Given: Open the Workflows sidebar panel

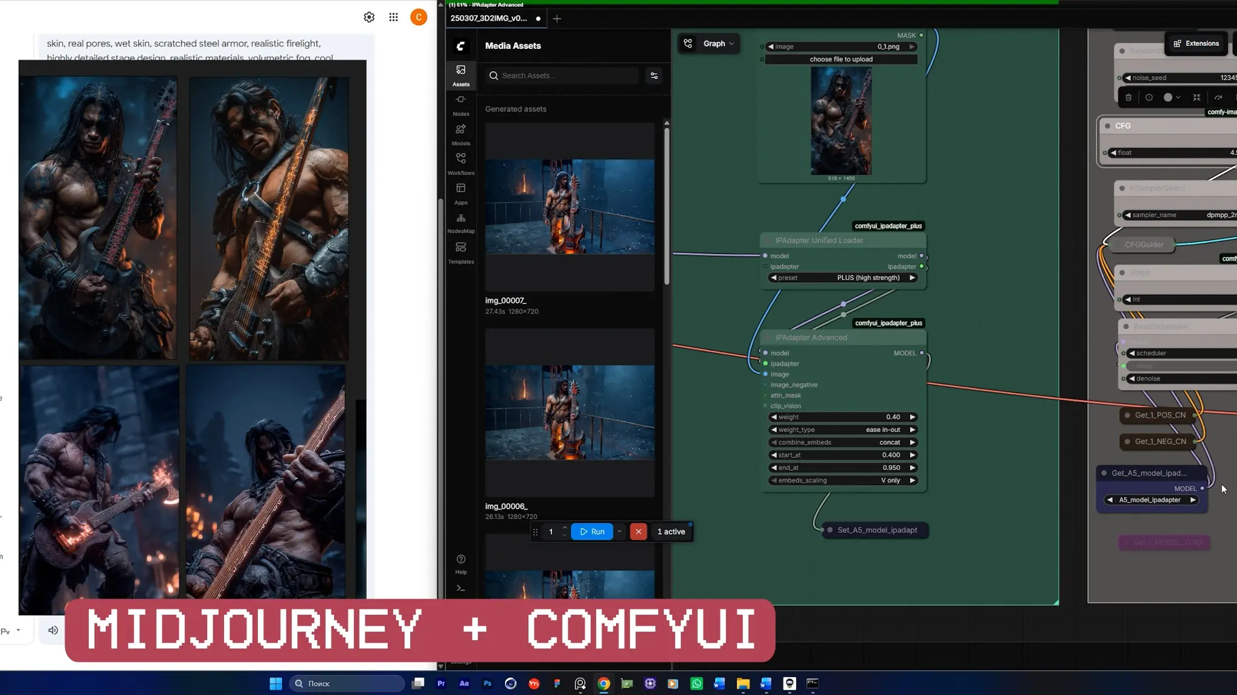Looking at the screenshot, I should pos(461,164).
